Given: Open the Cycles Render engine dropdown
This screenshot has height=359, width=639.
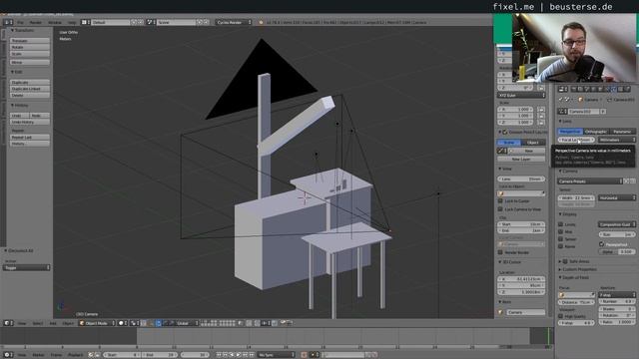Looking at the screenshot, I should tap(234, 22).
